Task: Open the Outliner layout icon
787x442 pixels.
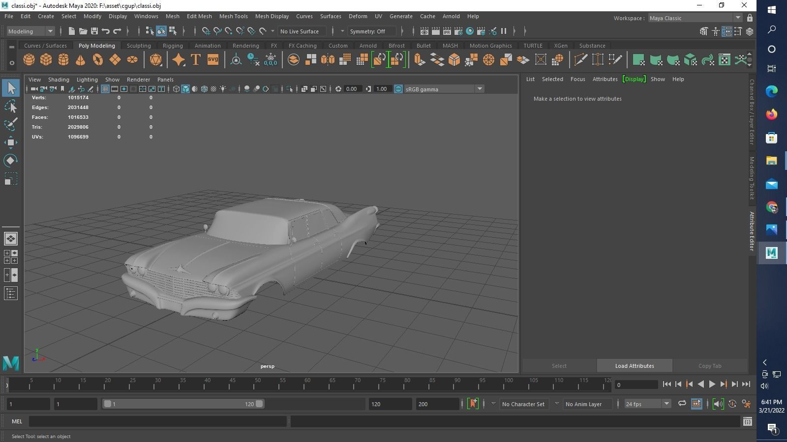Action: pos(11,293)
